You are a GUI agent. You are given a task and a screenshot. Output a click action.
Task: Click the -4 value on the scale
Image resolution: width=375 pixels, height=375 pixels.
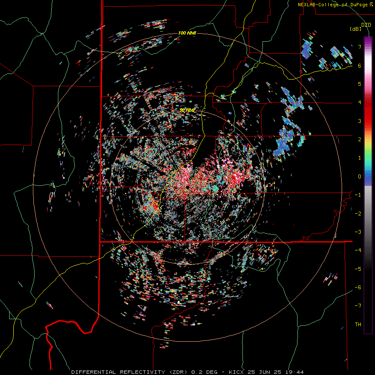[x=358, y=250]
